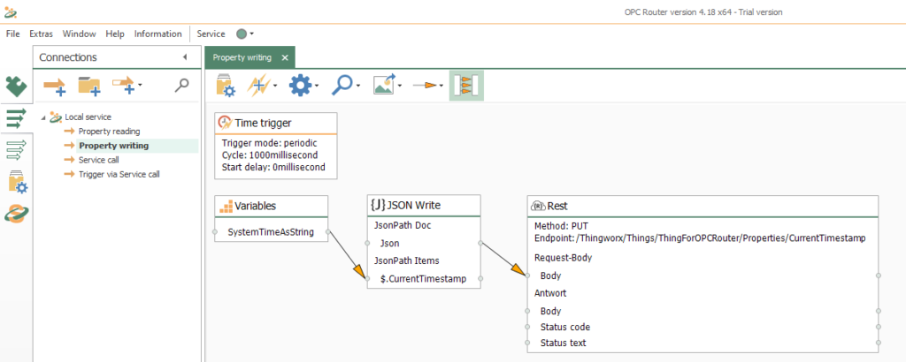Click the export image icon in the toolbar
The height and width of the screenshot is (362, 906).
point(383,86)
